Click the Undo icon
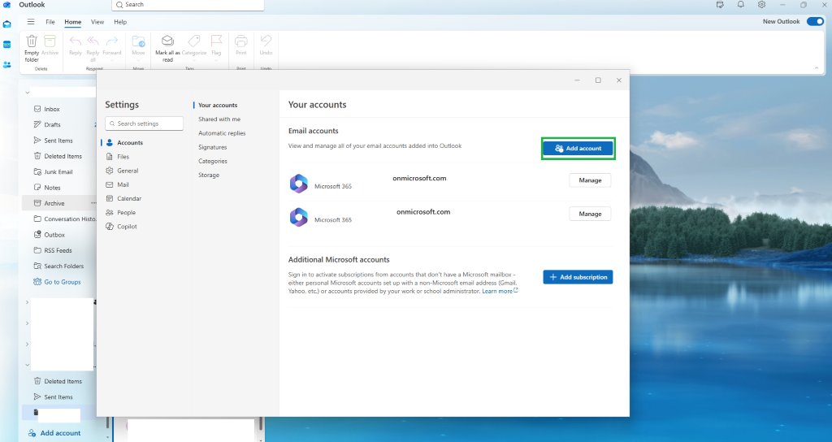The image size is (832, 442). click(x=266, y=41)
